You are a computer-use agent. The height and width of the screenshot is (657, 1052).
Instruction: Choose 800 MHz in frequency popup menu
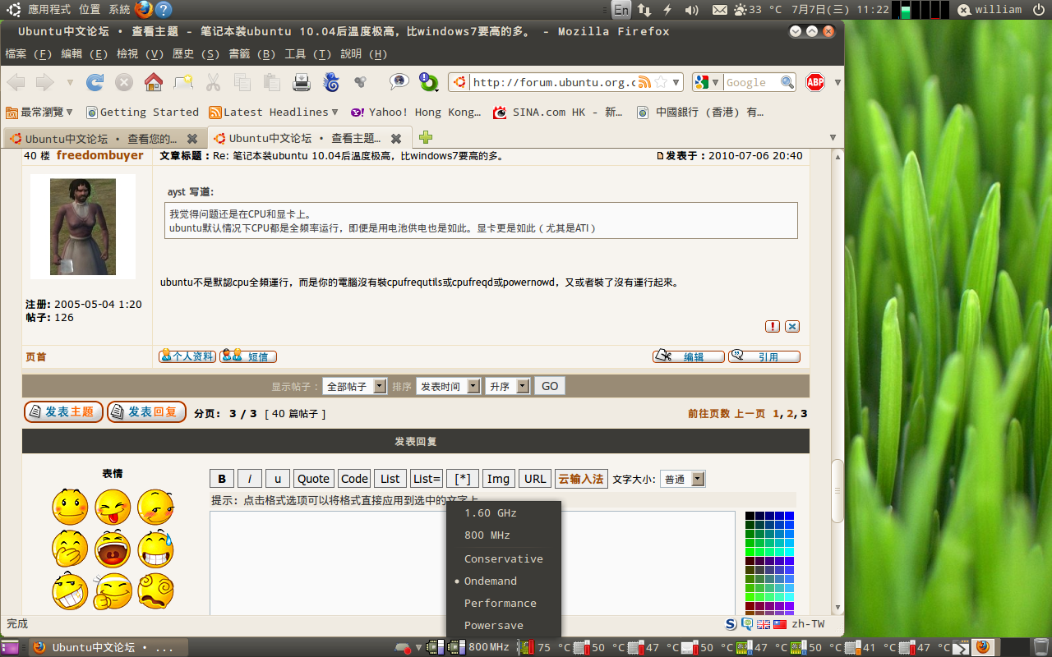tap(504, 535)
